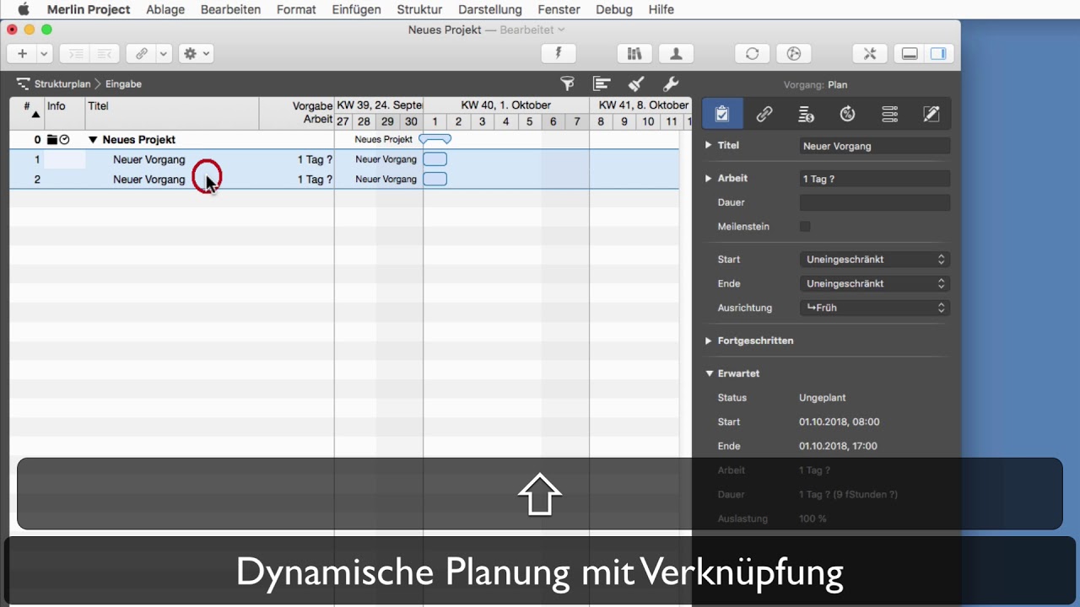Click the Gantt bar of row 2
The width and height of the screenshot is (1080, 607).
tap(435, 179)
